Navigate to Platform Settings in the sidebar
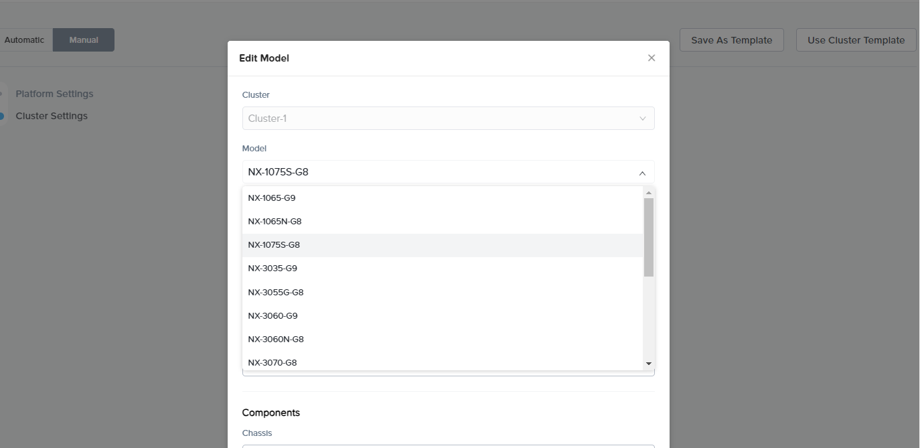Viewport: 920px width, 448px height. pyautogui.click(x=54, y=93)
